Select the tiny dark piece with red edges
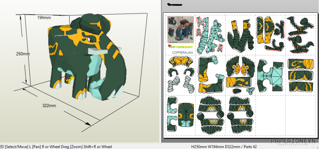 (x=237, y=91)
